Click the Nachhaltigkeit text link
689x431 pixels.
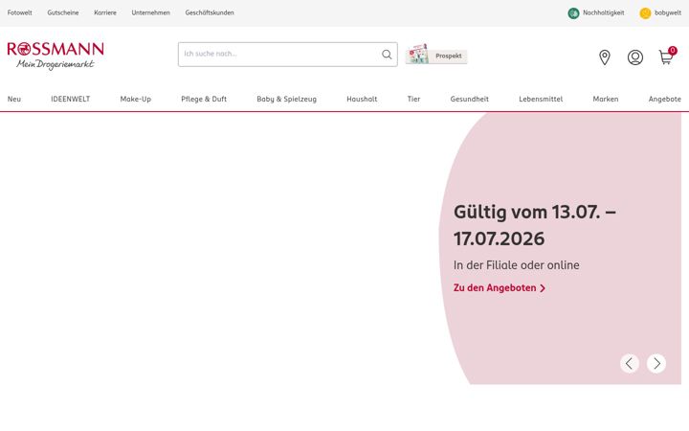603,12
